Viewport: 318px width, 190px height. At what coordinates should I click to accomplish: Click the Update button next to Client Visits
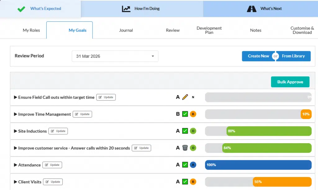(53, 182)
